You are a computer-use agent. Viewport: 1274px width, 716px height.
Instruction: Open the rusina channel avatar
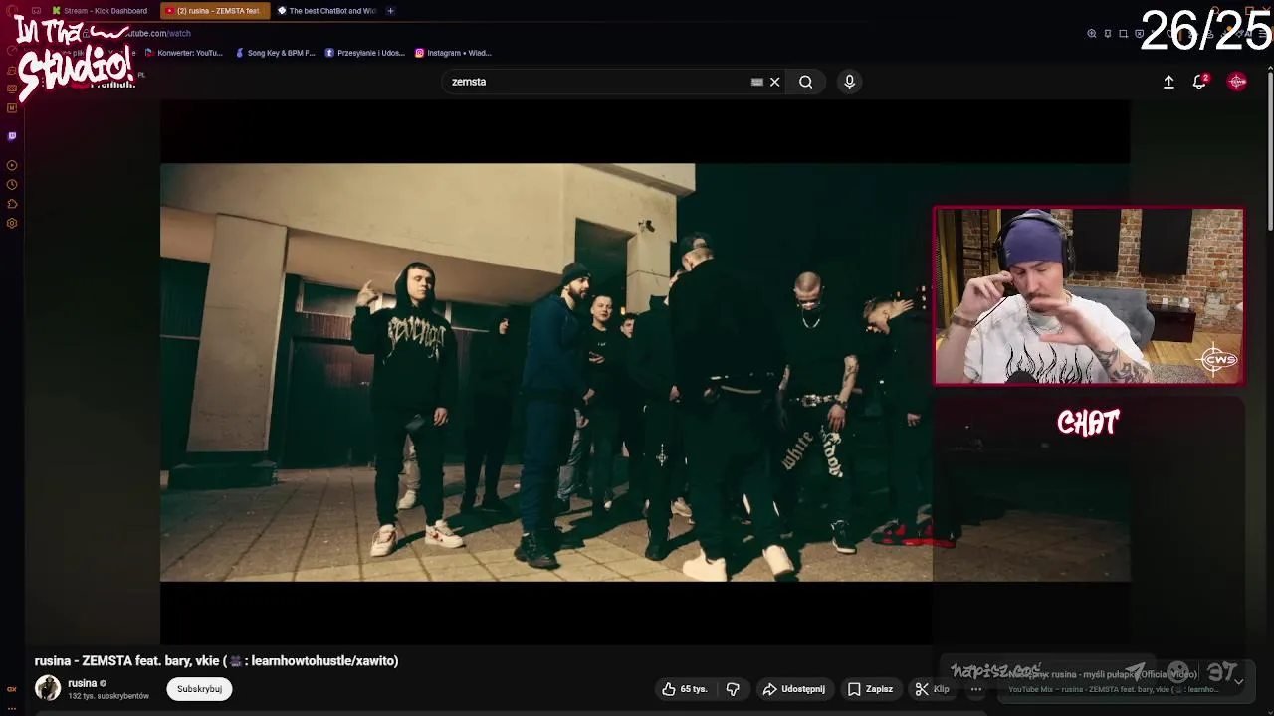point(48,688)
